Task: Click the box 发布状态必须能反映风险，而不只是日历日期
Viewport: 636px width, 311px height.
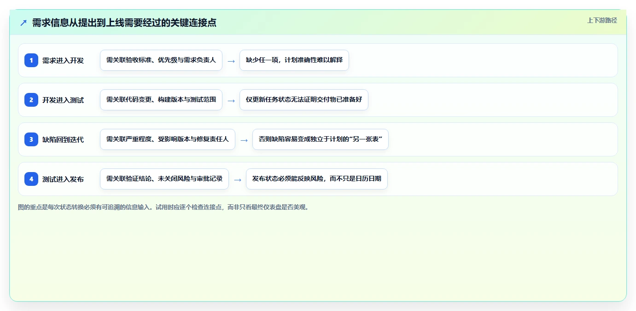Action: point(317,179)
